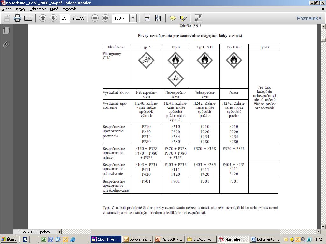Click the Typ C & D flame pictogram
Image resolution: width=326 pixels, height=244 pixels.
(x=205, y=60)
